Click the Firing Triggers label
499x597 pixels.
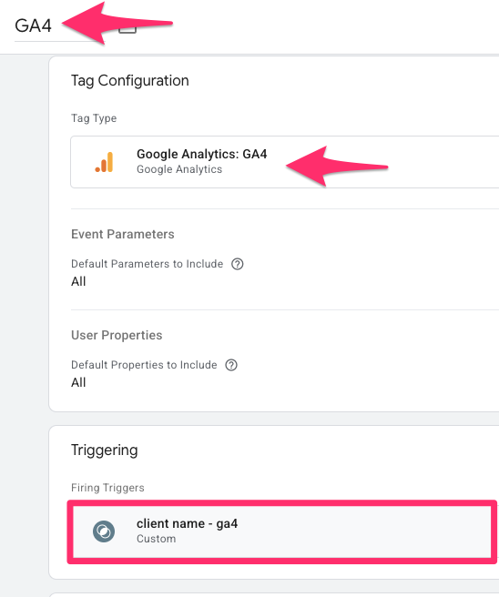pyautogui.click(x=107, y=488)
